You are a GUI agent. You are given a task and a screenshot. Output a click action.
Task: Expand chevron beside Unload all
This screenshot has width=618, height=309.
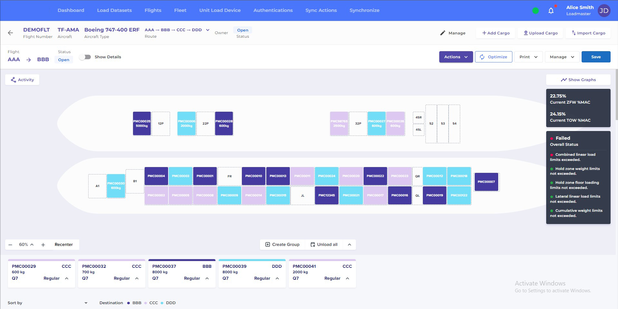[349, 245]
